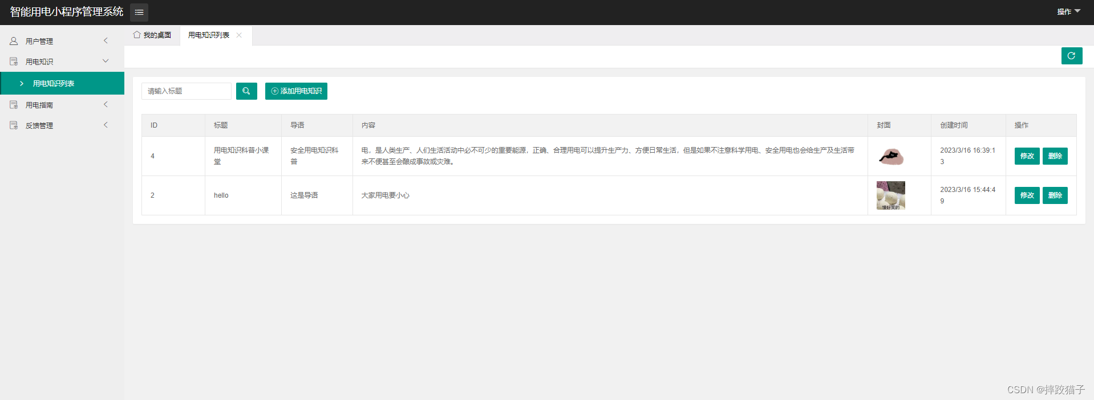Click the 这是导语 cell
This screenshot has height=400, width=1094.
point(317,195)
